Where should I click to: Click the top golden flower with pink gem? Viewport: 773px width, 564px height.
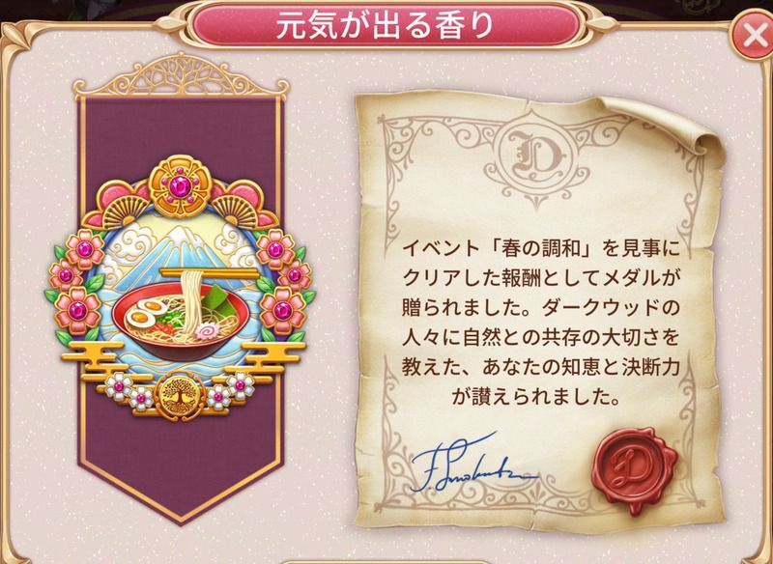coord(180,187)
